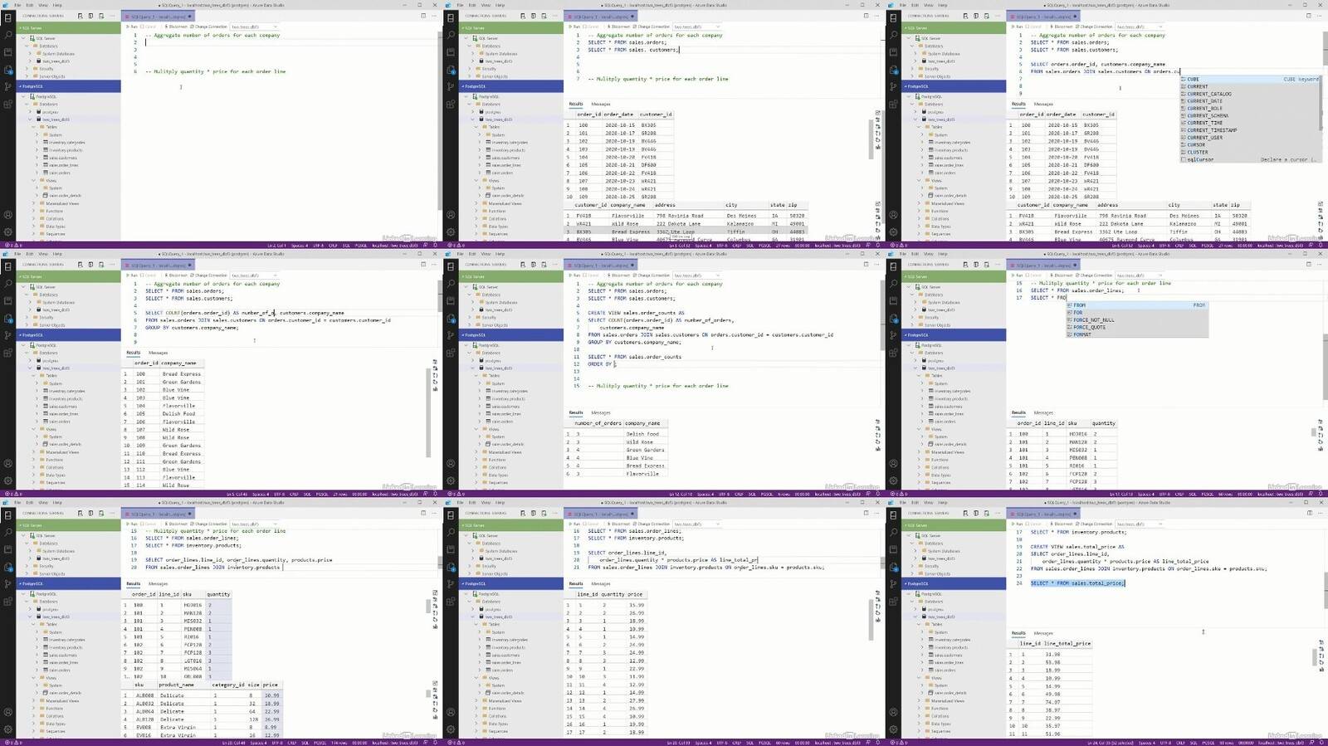Open Edit menu in comments-only query window
The image size is (1328, 746).
30,5
